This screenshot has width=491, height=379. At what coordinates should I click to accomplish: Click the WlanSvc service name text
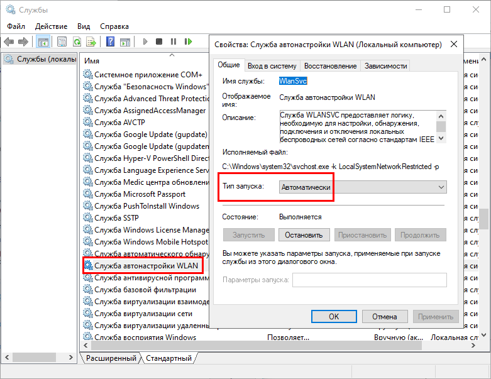click(x=293, y=81)
